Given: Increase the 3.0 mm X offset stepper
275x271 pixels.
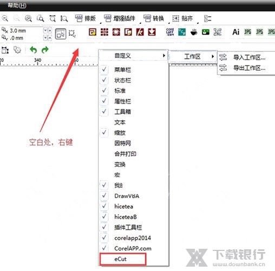Looking at the screenshot, I should pos(50,30).
